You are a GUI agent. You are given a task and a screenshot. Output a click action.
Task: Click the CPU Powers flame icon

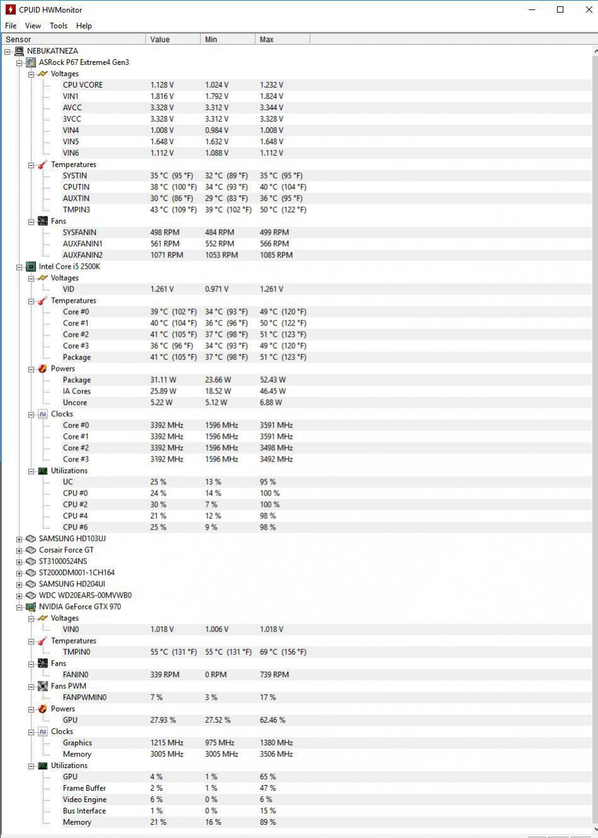pos(43,369)
